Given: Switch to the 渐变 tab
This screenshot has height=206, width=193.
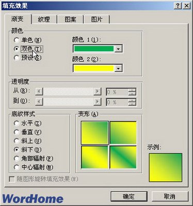Looking at the screenshot, I should (18, 19).
